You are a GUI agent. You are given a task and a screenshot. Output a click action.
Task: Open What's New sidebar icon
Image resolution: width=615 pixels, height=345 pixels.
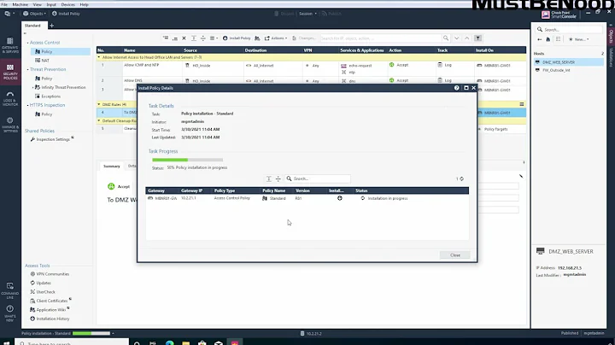coord(9,313)
